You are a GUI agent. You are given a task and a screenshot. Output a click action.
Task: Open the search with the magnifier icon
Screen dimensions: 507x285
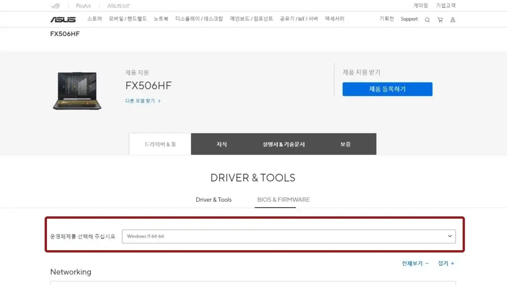tap(427, 19)
